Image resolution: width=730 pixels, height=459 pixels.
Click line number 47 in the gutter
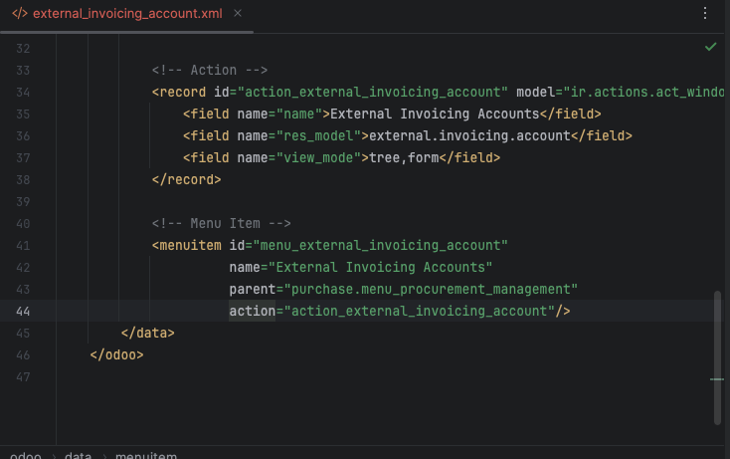coord(23,377)
